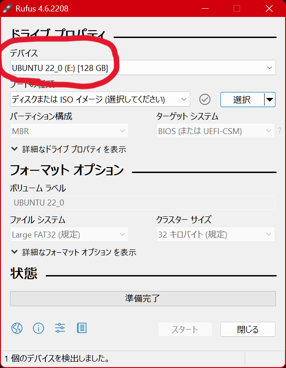Minimize the Rufus window
Image resolution: width=286 pixels, height=368 pixels.
[x=205, y=8]
